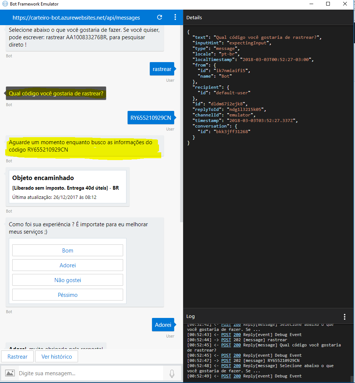
Task: Select the Bom feedback button
Action: (x=68, y=250)
